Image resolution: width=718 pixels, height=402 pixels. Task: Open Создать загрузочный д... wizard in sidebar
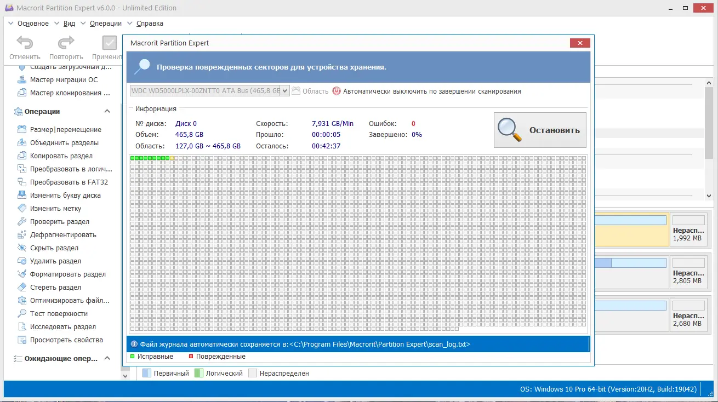(65, 67)
